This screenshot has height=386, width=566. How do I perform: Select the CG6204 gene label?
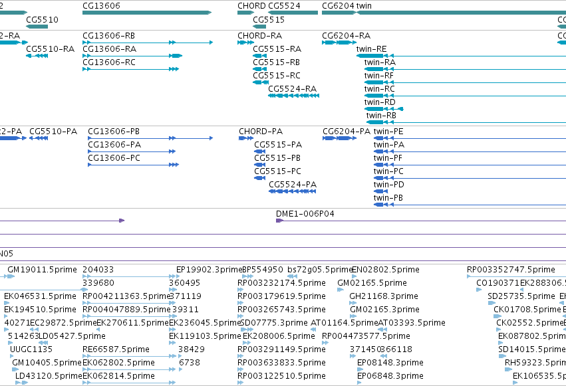[339, 6]
